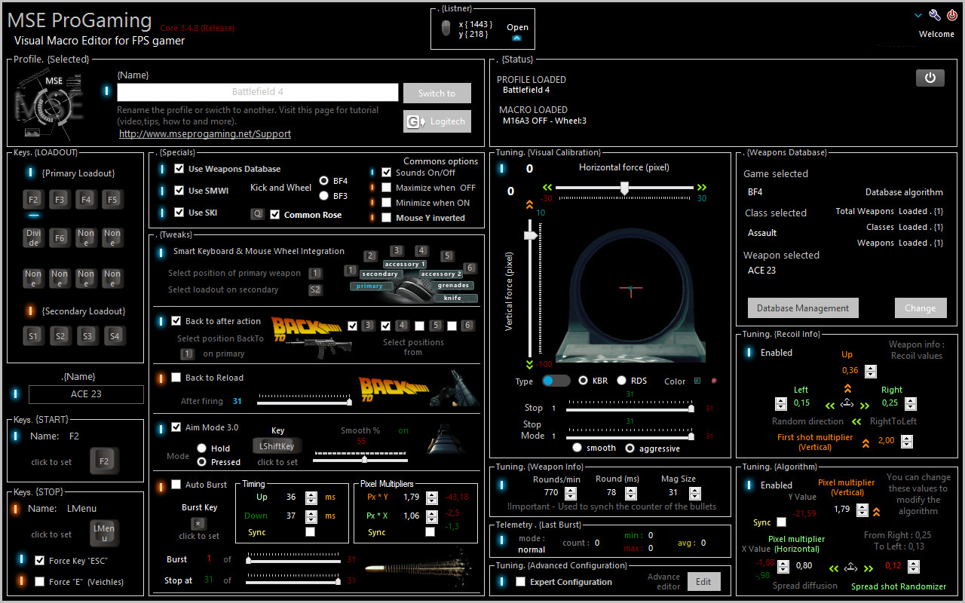Expand the blue chevron dropdown beside the wrench

coord(918,15)
